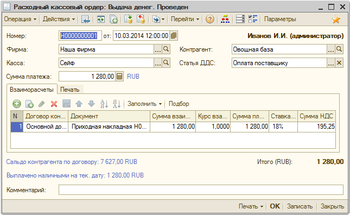Open the Печать dropdown at the bottom

pyautogui.click(x=251, y=206)
